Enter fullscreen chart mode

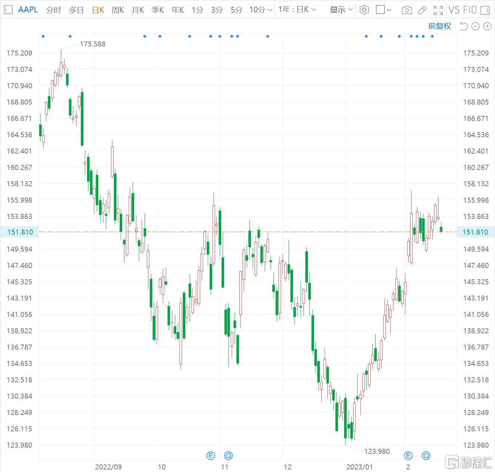(x=438, y=10)
